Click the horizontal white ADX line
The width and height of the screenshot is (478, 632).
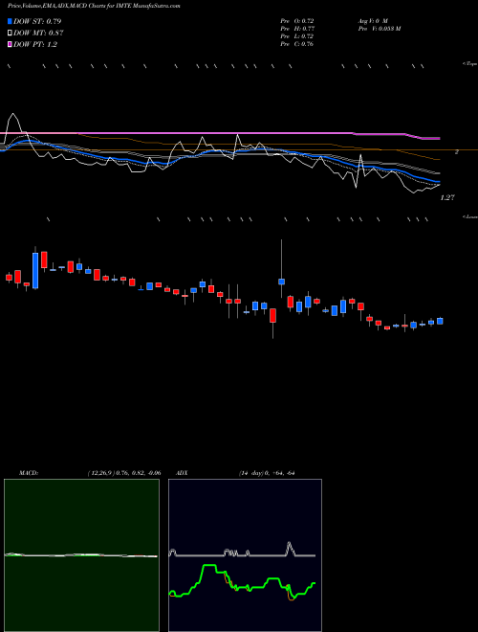[244, 555]
